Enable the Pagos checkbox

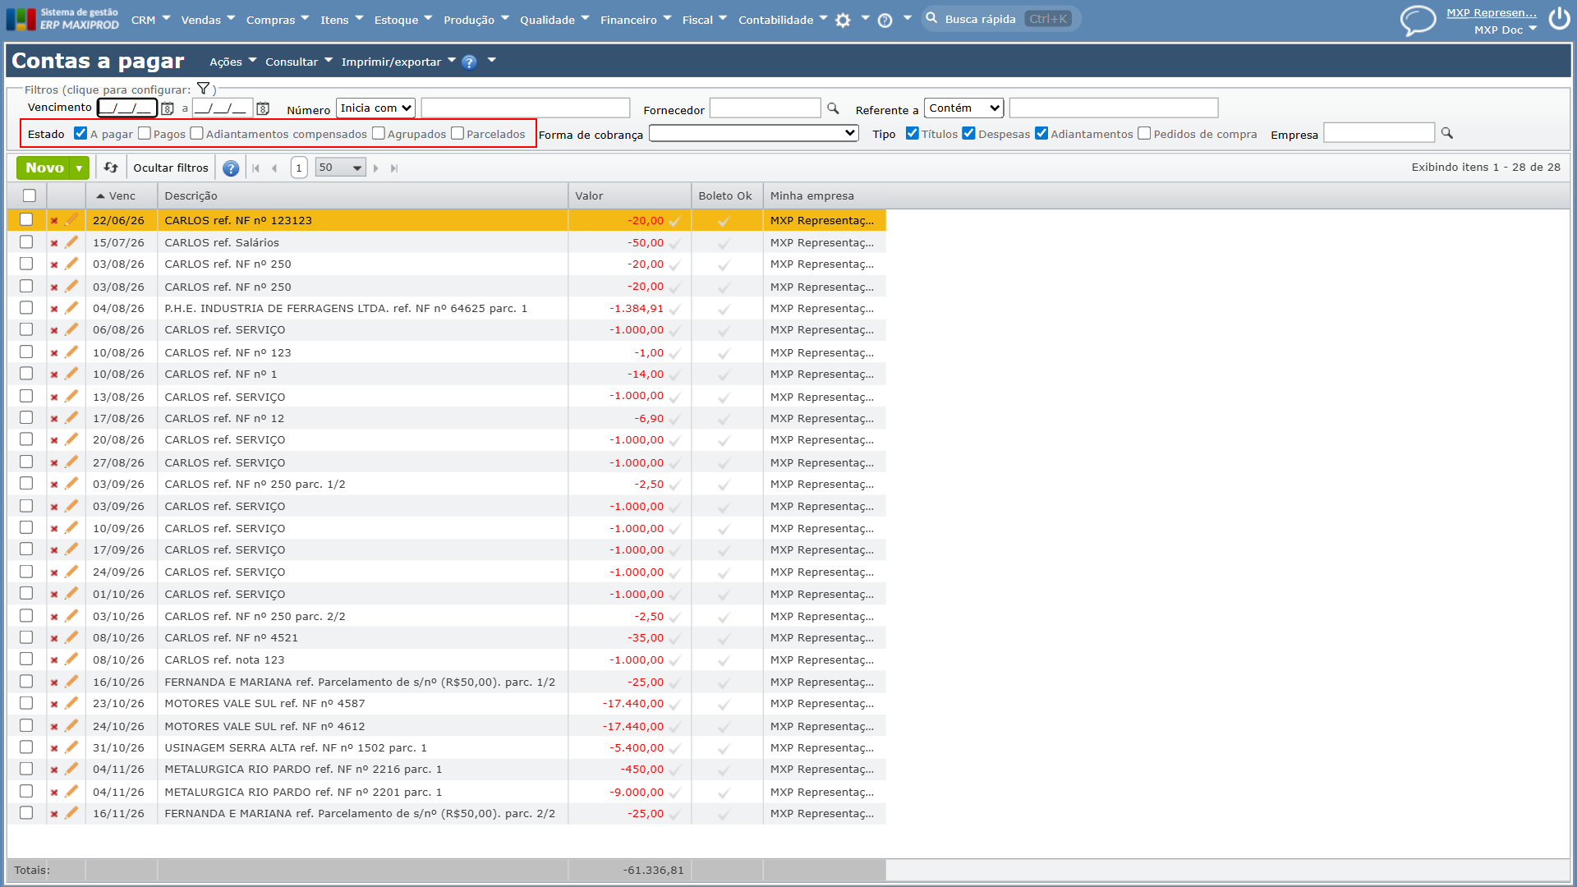click(145, 133)
